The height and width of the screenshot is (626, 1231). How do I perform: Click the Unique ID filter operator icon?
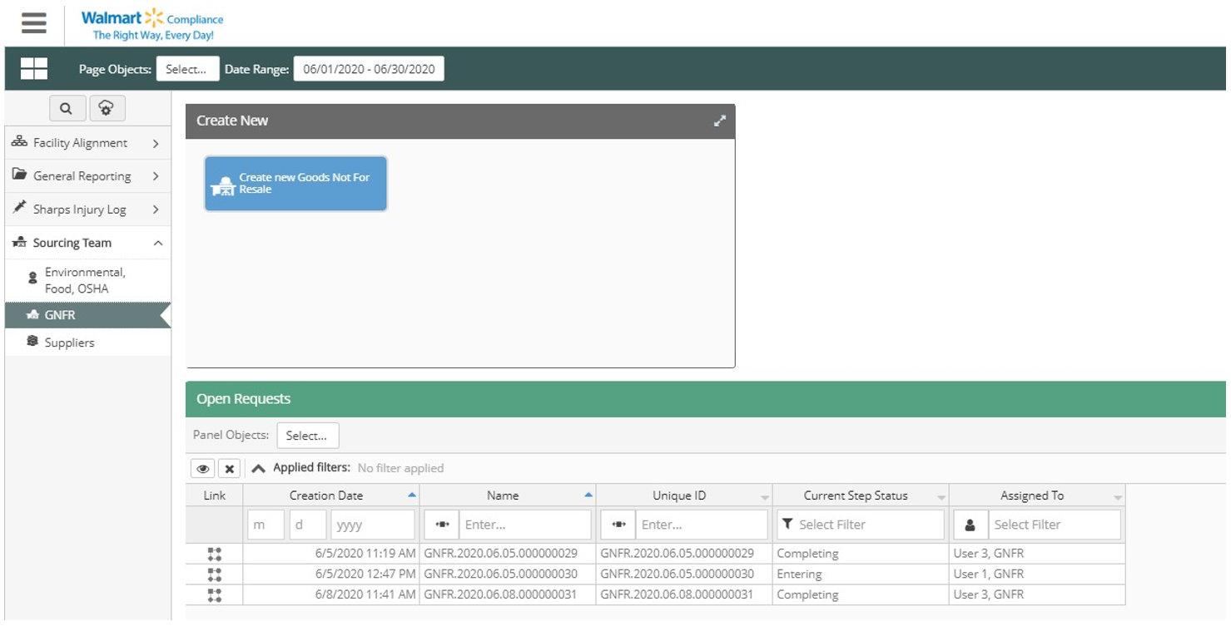[x=618, y=525]
